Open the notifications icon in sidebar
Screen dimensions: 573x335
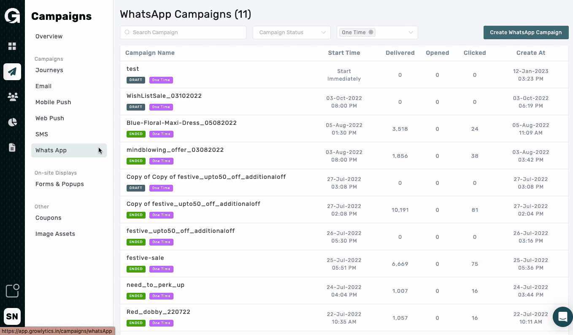coord(12,291)
